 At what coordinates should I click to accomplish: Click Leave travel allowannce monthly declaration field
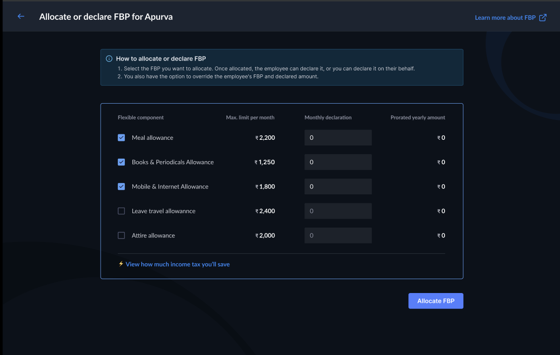(338, 211)
